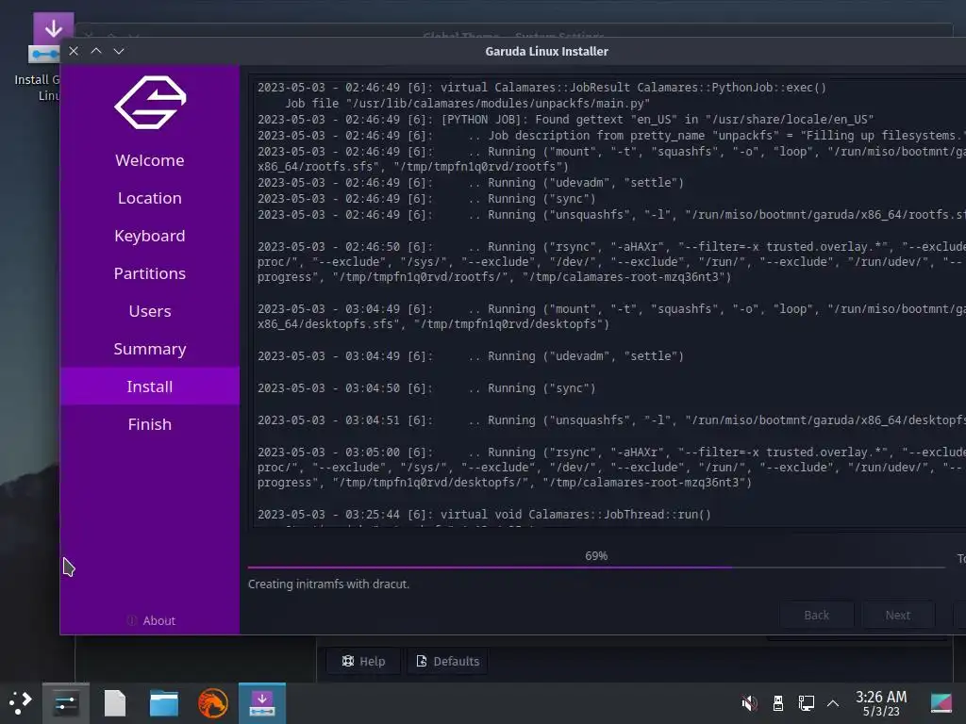Click the keep-above up arrow in titlebar
966x724 pixels.
(x=96, y=51)
